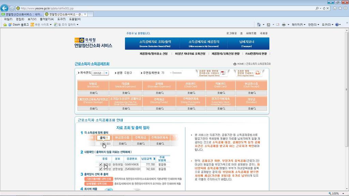Expand the RSS feeds dropdown arrow
The width and height of the screenshot is (349, 196).
[x=273, y=24]
